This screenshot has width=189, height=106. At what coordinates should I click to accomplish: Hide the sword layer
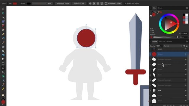click(186, 49)
